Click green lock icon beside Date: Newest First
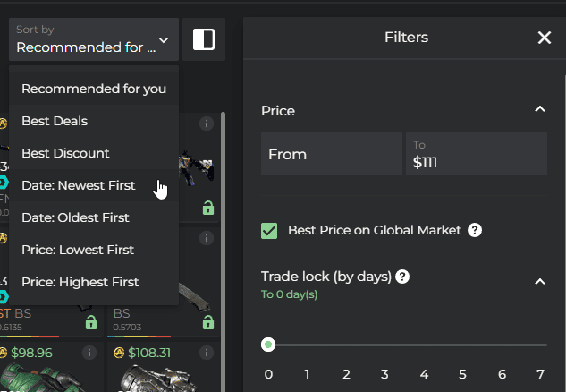The height and width of the screenshot is (392, 566). click(x=207, y=208)
